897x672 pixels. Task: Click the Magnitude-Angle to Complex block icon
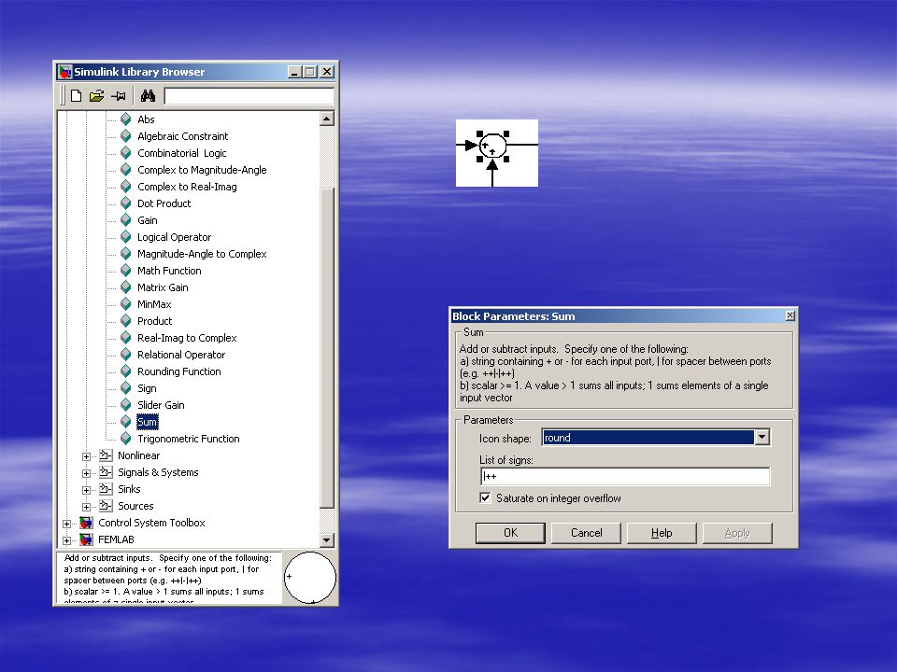[x=126, y=254]
